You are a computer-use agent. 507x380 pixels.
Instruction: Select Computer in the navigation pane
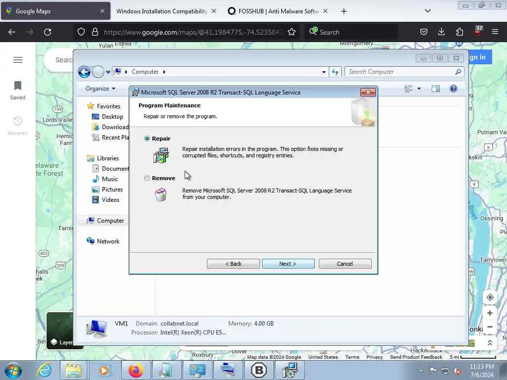(110, 221)
